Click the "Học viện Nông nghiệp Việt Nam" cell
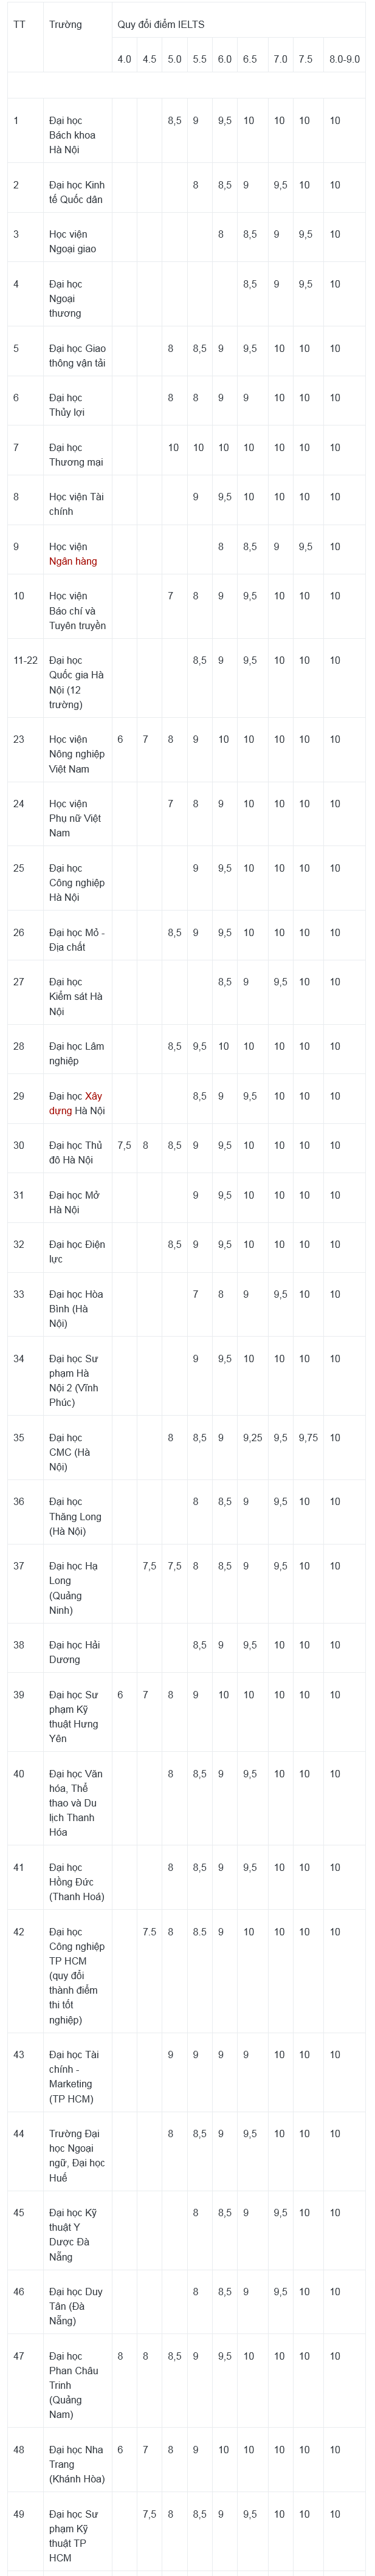 77,754
